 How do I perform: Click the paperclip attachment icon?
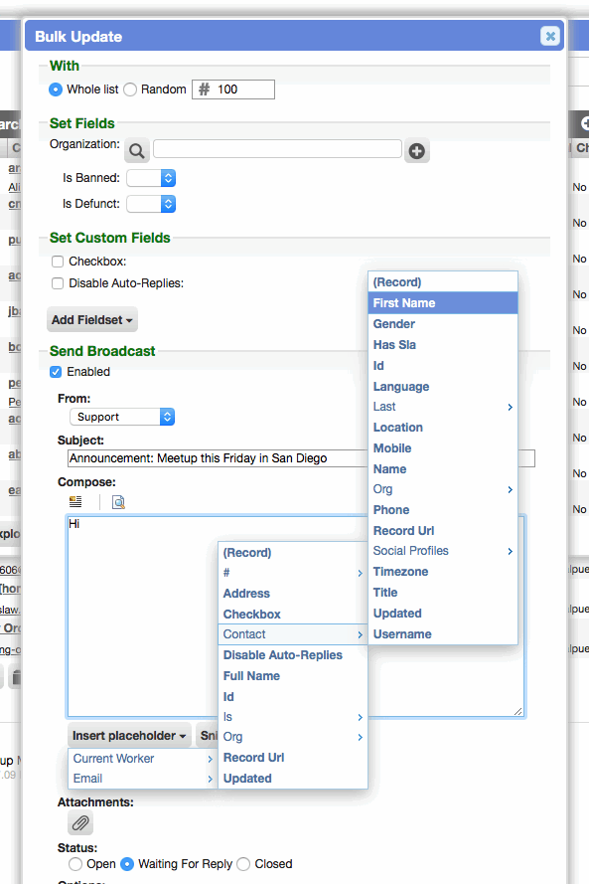tap(80, 823)
